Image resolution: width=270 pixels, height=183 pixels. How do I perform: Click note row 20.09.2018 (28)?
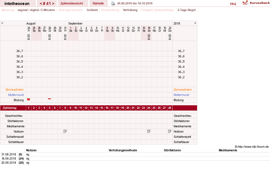point(135,163)
